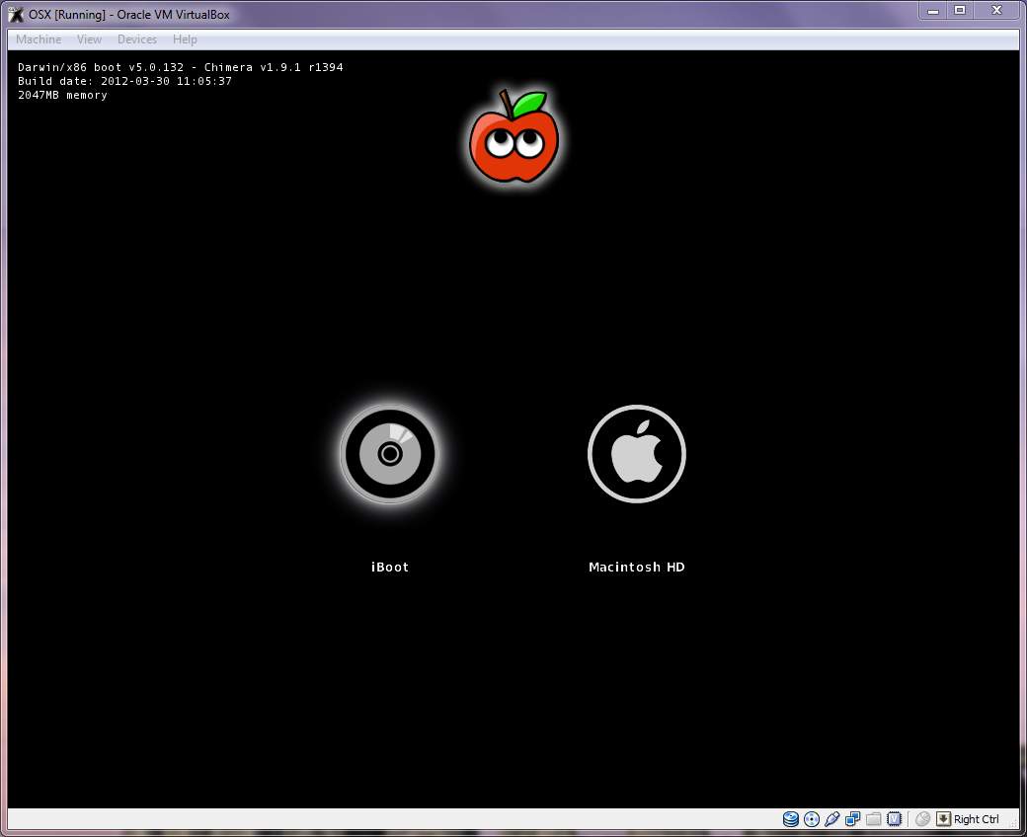Image resolution: width=1027 pixels, height=837 pixels.
Task: Click the Macintosh HD label text
Action: (x=637, y=567)
